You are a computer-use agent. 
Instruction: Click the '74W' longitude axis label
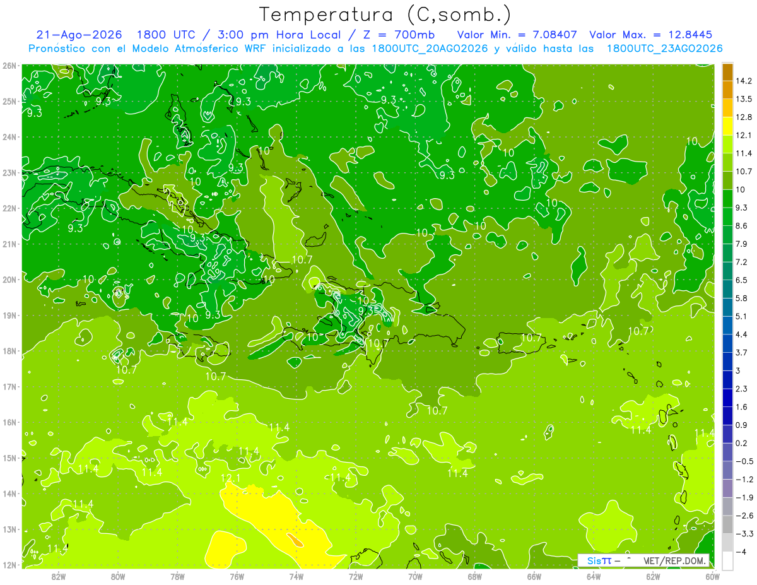296,576
